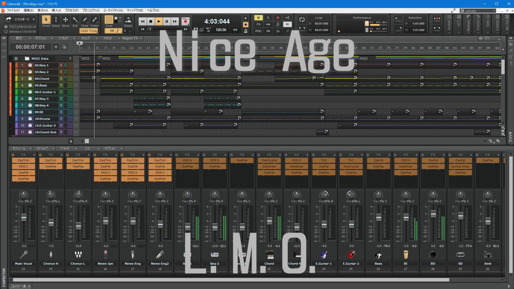Click the Main Vocal microphone icon

click(x=23, y=255)
